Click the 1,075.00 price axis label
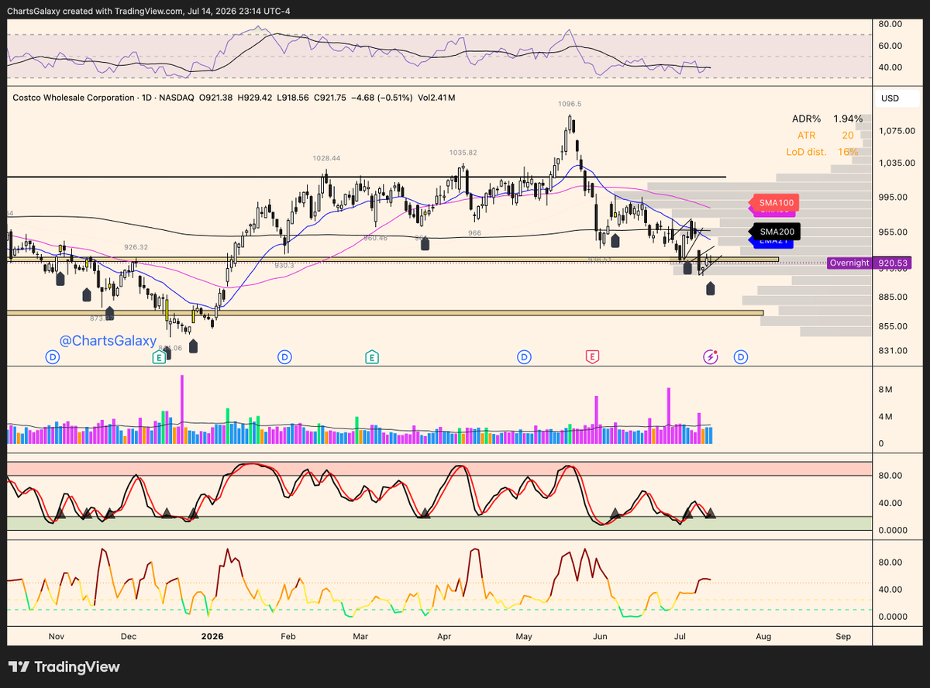Viewport: 930px width, 688px height. (896, 131)
